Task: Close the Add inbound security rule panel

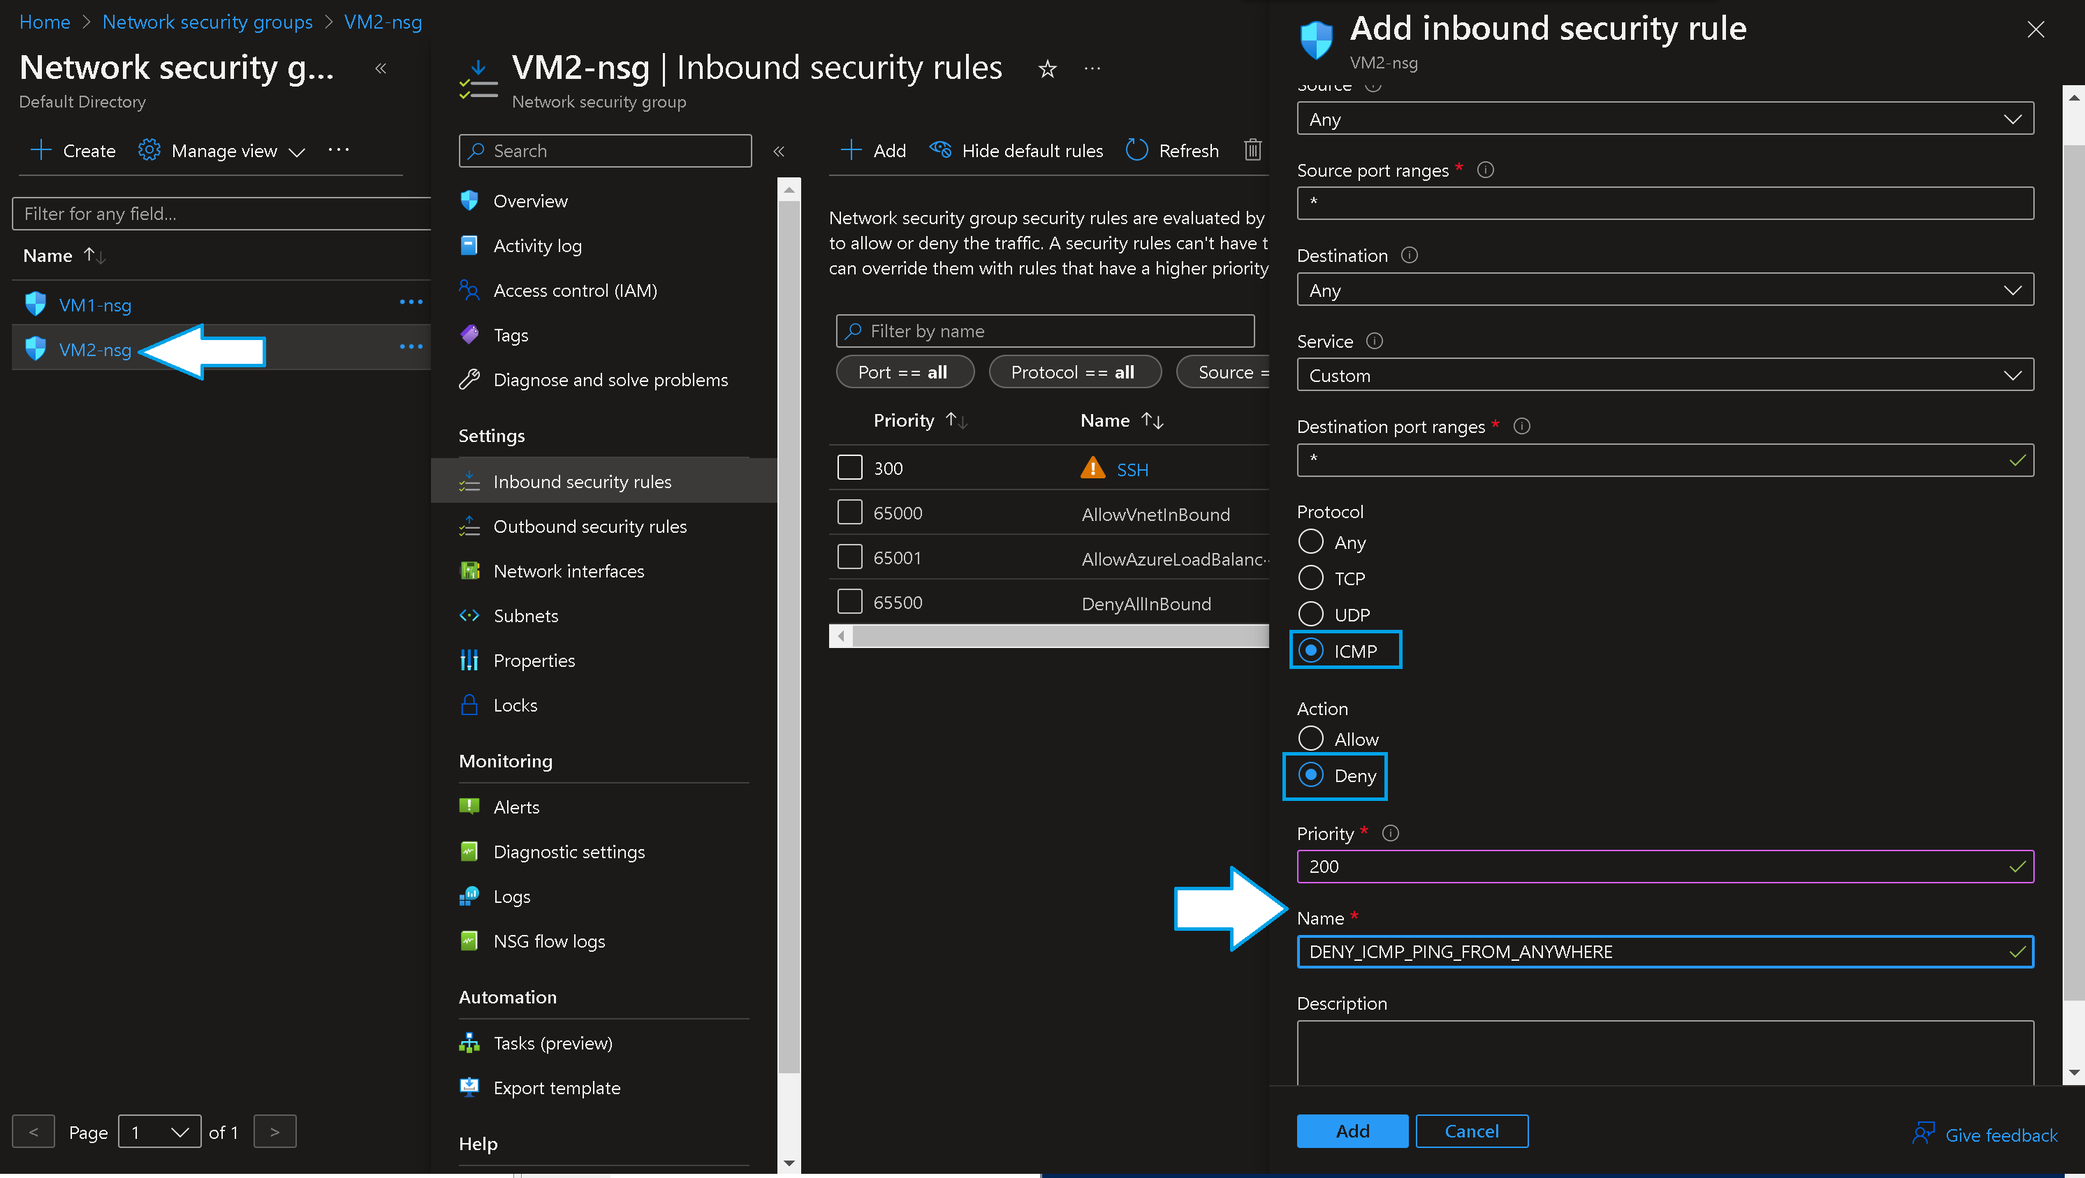Action: click(2035, 30)
